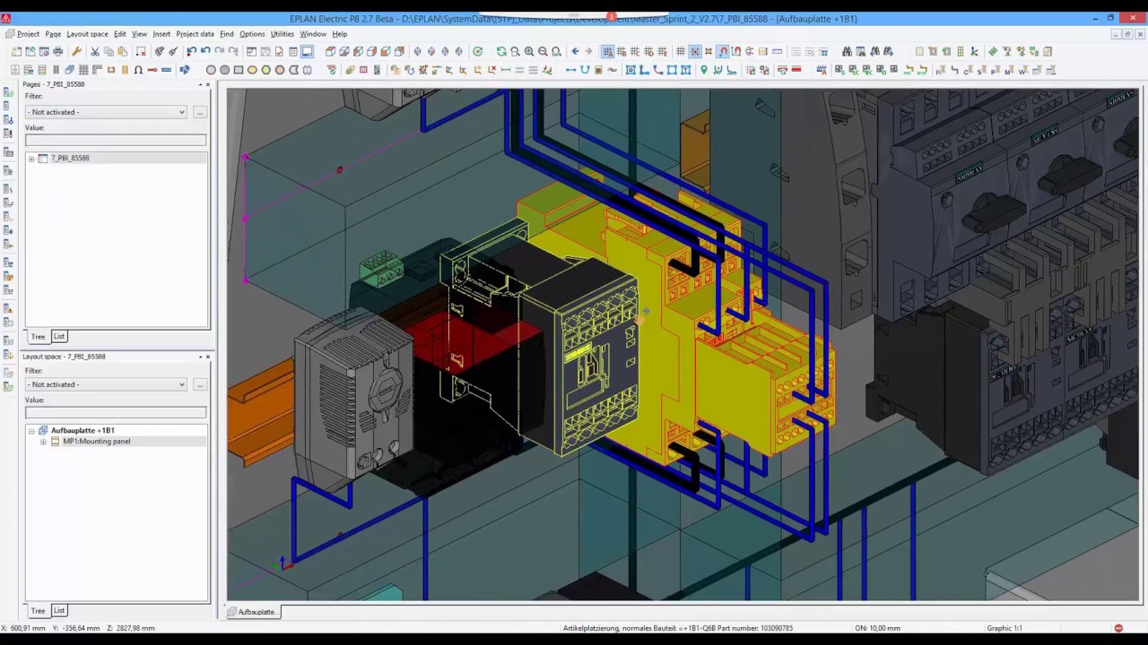1148x645 pixels.
Task: Expand the 7_PBI_85588 project tree node
Action: tap(31, 159)
